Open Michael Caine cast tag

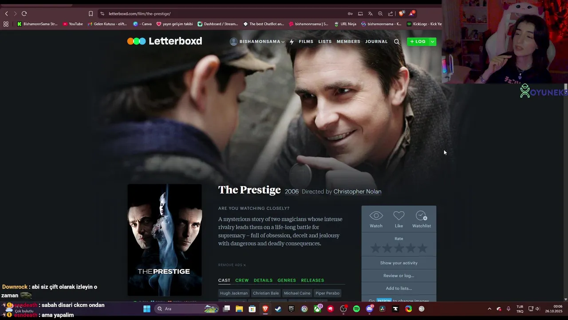(297, 293)
